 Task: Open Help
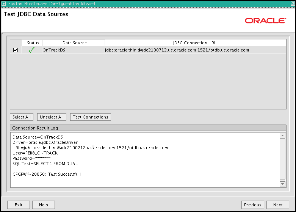44,205
